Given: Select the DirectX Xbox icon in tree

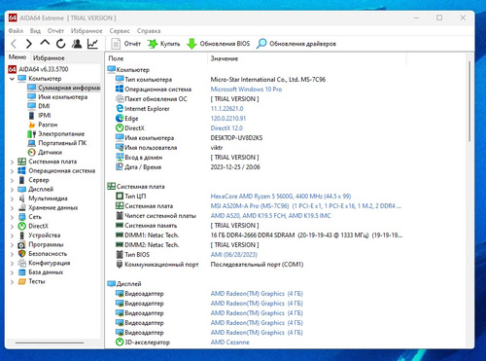Looking at the screenshot, I should click(22, 226).
